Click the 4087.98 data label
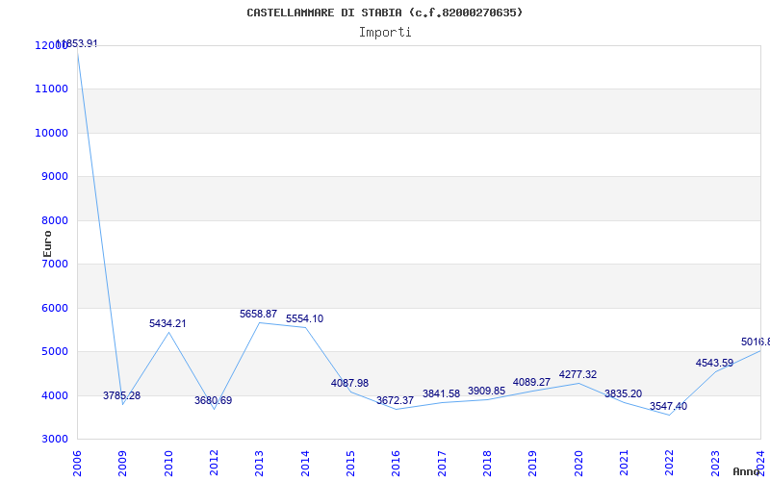The width and height of the screenshot is (770, 481). (349, 384)
